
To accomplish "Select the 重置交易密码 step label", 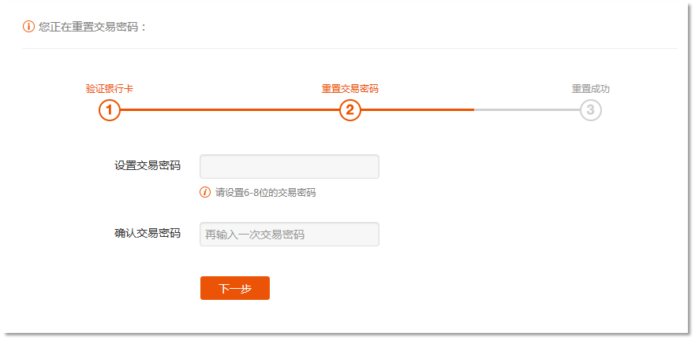I will click(350, 89).
